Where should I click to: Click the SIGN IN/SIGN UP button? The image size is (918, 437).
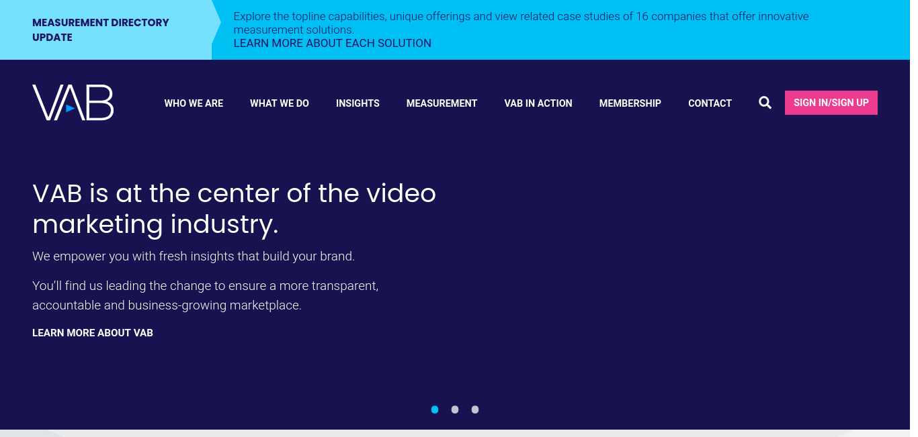(831, 103)
